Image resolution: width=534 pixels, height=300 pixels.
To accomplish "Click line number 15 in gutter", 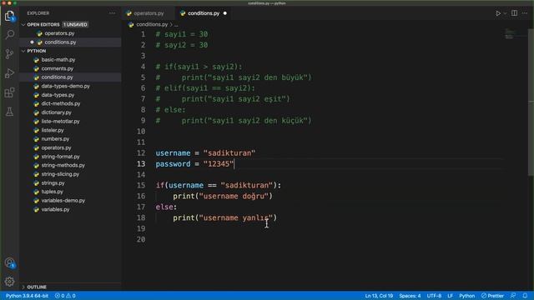I will [x=141, y=185].
